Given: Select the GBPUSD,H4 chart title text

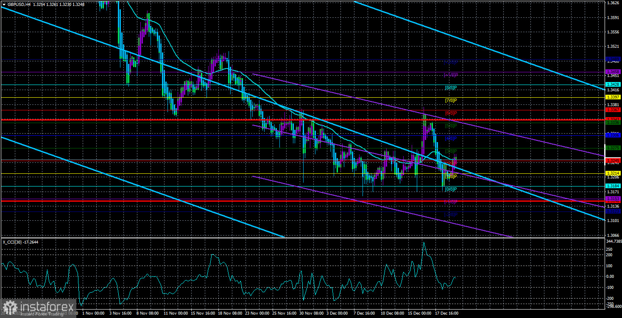Looking at the screenshot, I should [18, 4].
